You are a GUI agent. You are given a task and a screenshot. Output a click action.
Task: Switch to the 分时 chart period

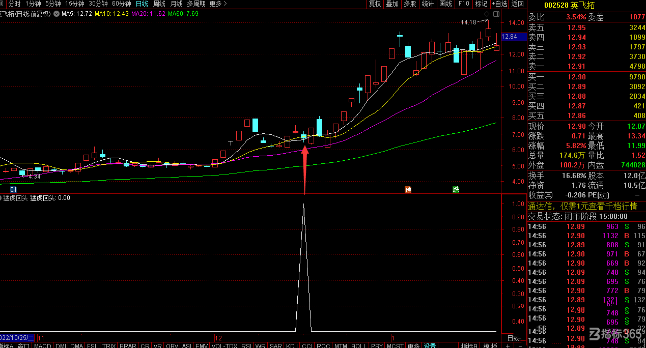(15, 4)
